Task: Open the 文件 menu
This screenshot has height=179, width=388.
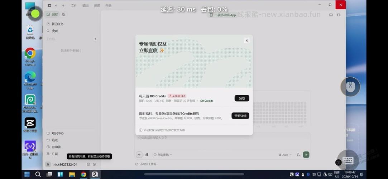Action: 74,6
